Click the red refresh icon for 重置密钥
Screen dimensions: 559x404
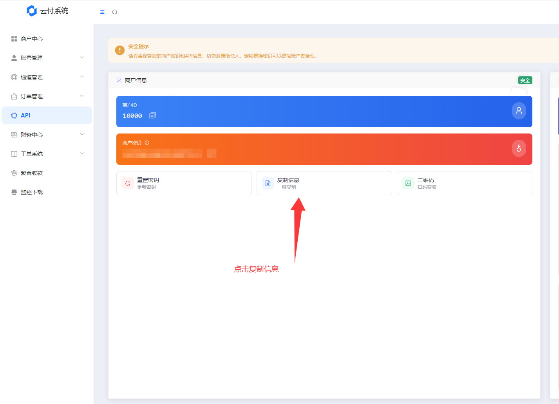[x=128, y=183]
